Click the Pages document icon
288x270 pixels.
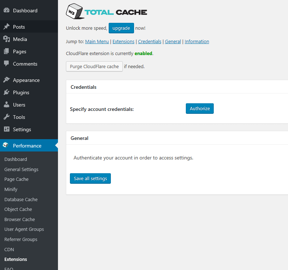[7, 51]
